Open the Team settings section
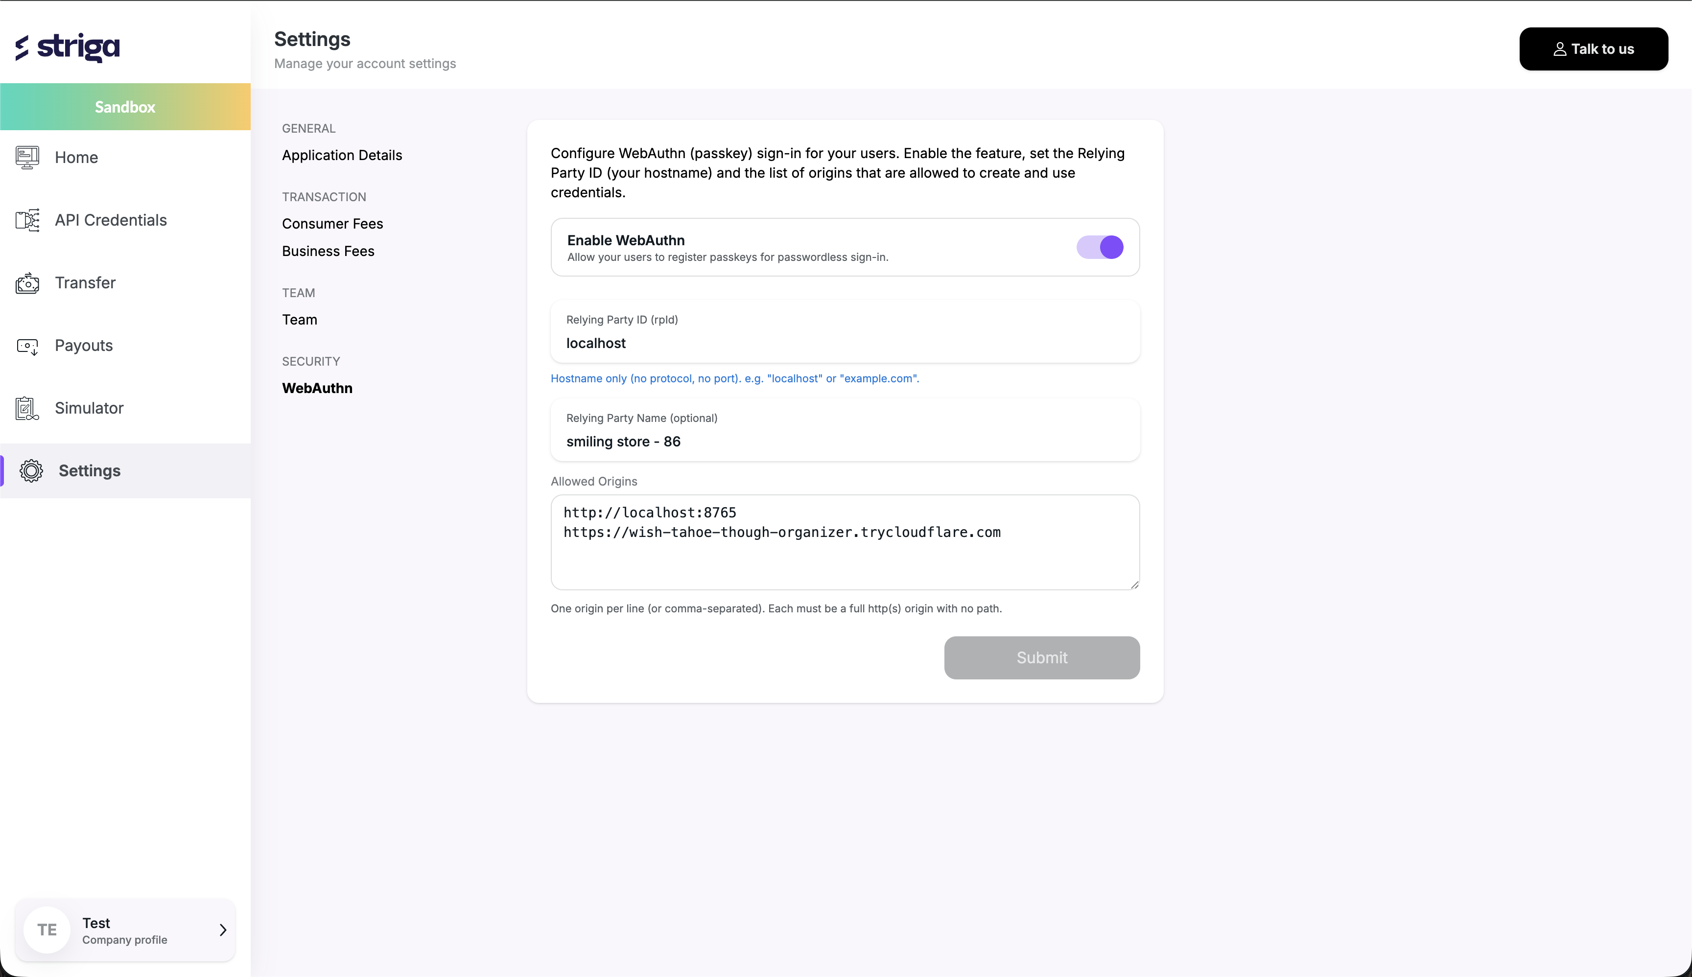 pyautogui.click(x=299, y=320)
